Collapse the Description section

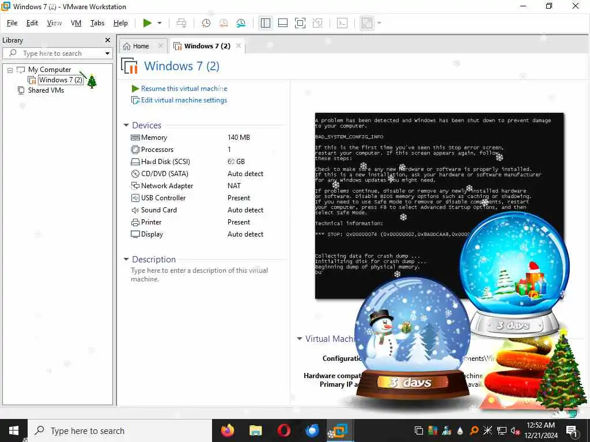(126, 260)
